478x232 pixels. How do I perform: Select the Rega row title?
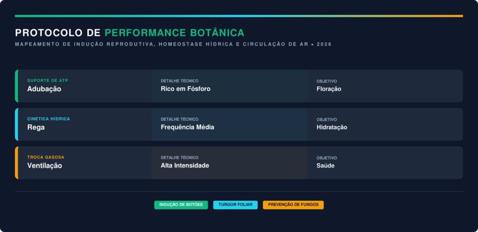[36, 127]
